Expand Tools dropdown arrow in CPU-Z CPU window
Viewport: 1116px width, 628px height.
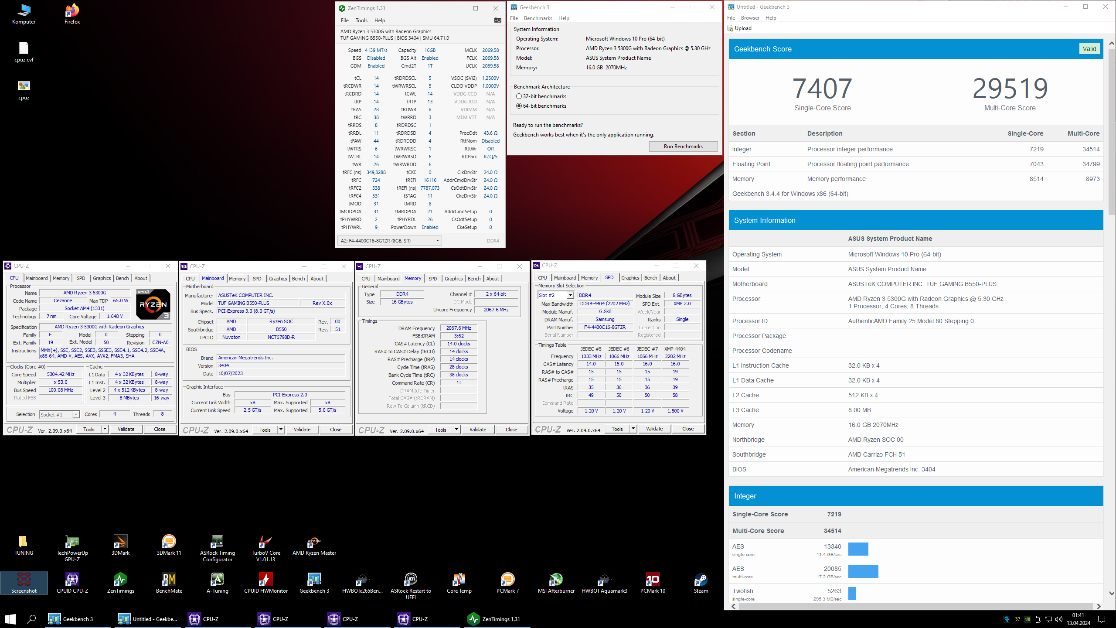coord(105,429)
